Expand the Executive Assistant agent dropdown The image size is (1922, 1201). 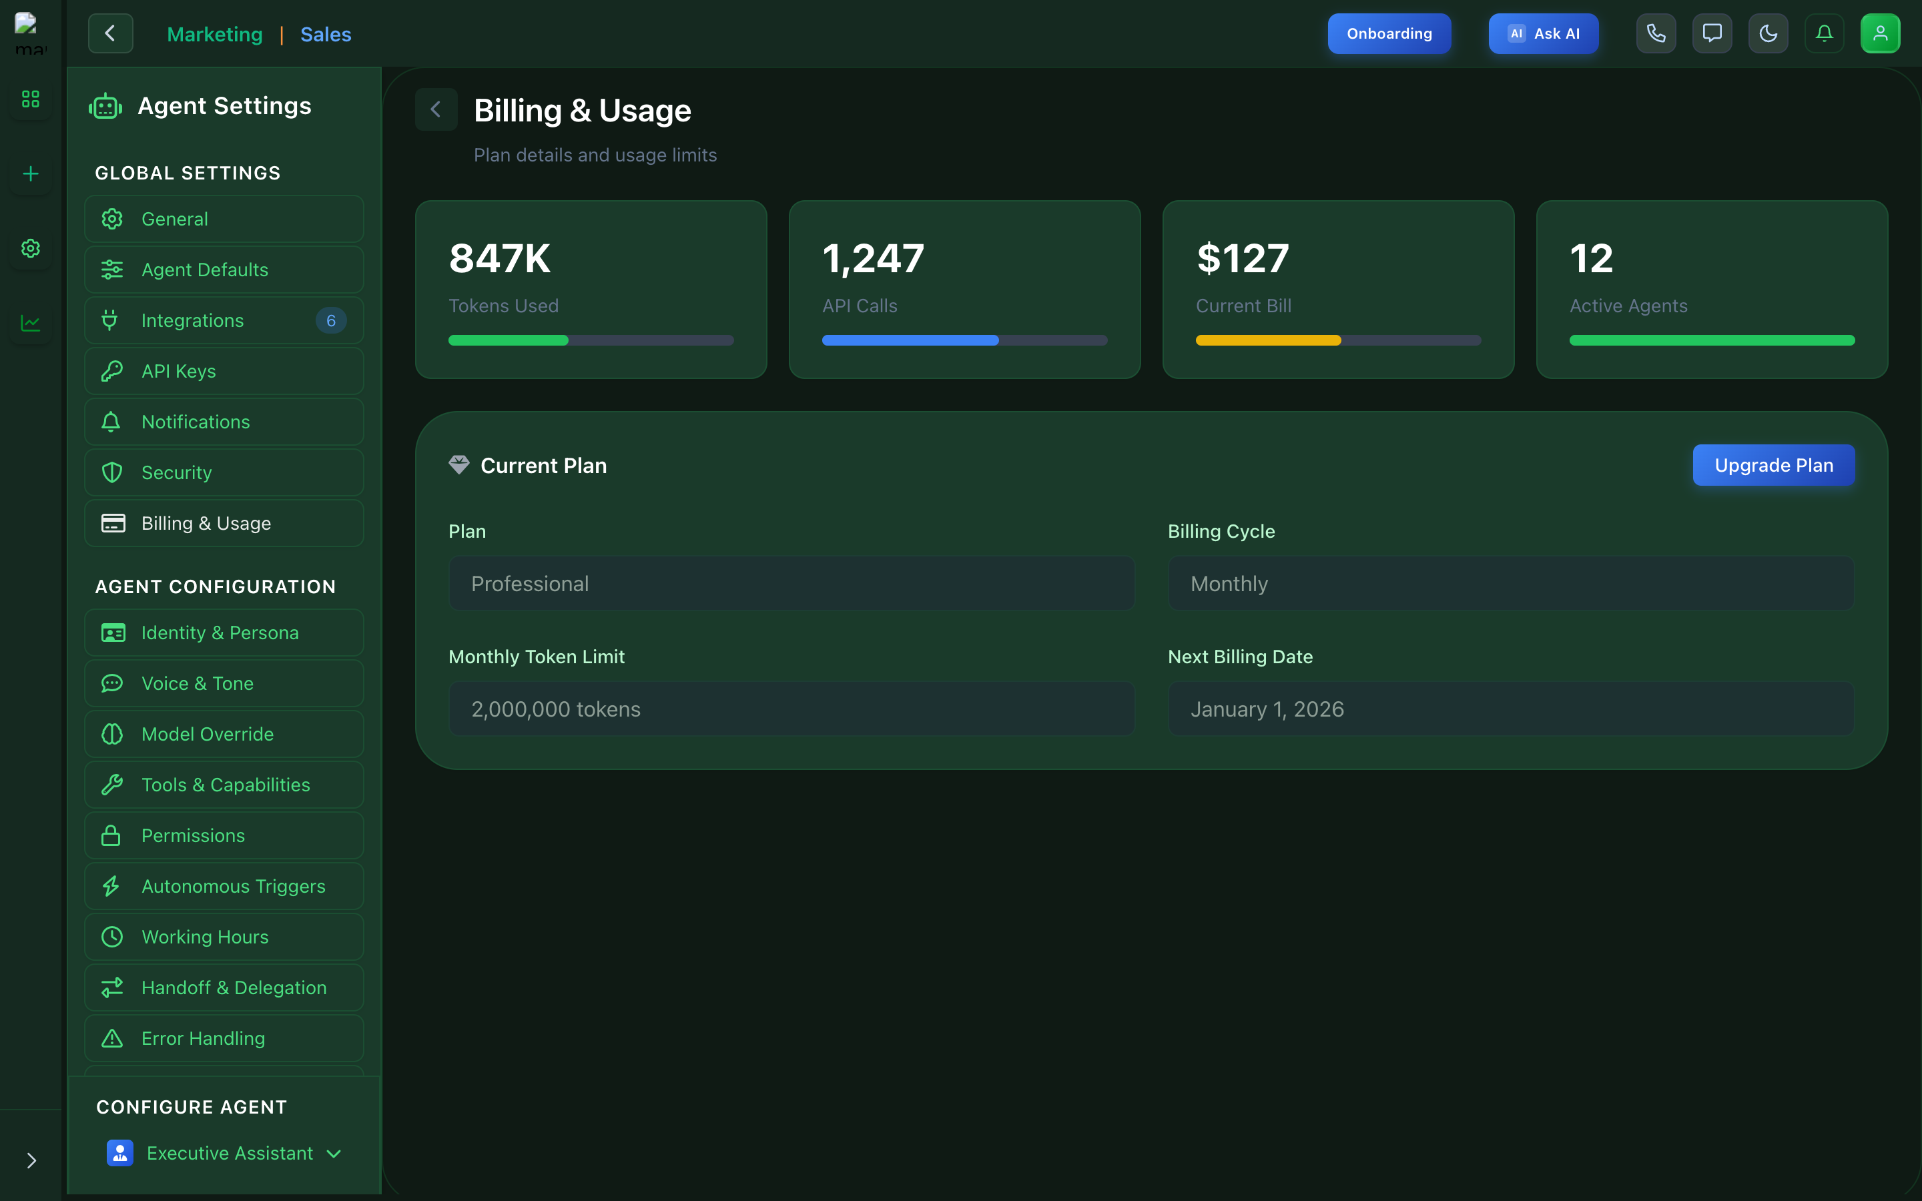coord(224,1154)
